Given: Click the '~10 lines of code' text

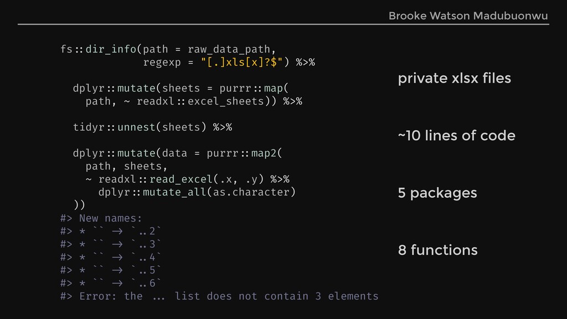Looking at the screenshot, I should pyautogui.click(x=456, y=136).
